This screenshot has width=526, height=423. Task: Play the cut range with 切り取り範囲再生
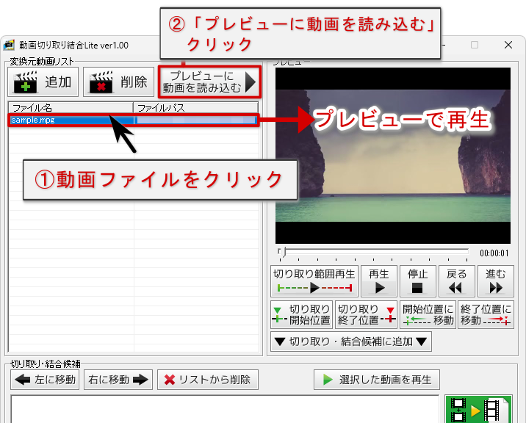(x=314, y=281)
